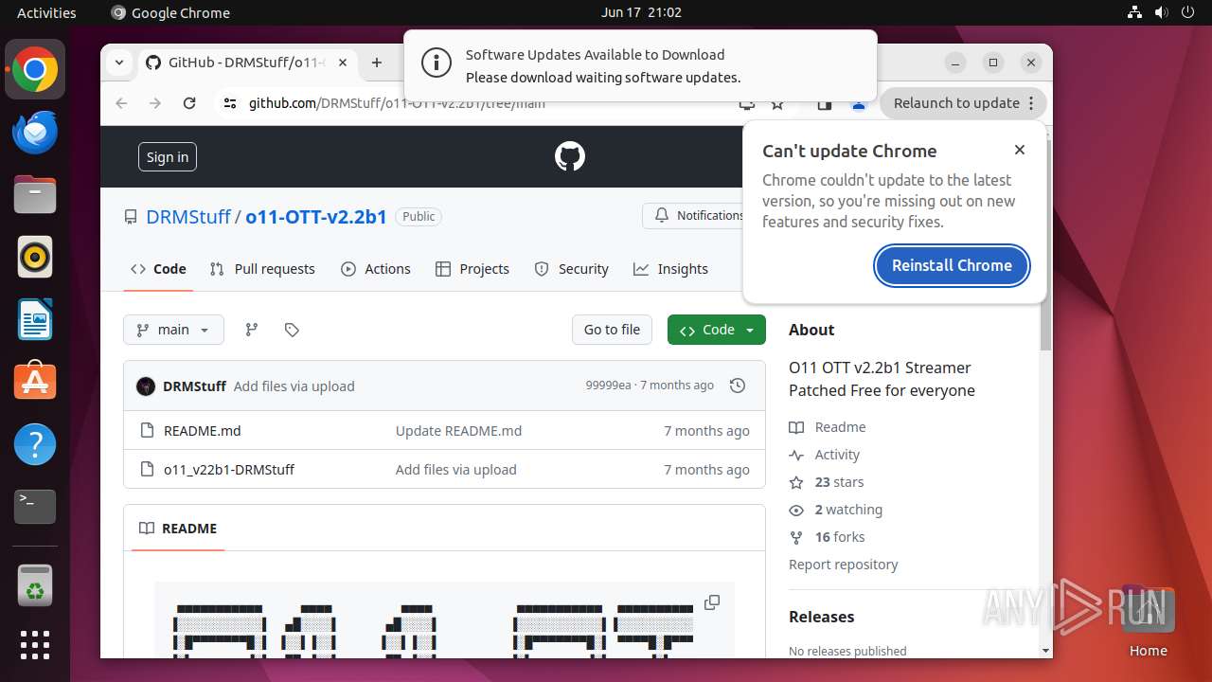This screenshot has width=1212, height=682.
Task: Open Chrome profile avatar icon
Action: (859, 104)
